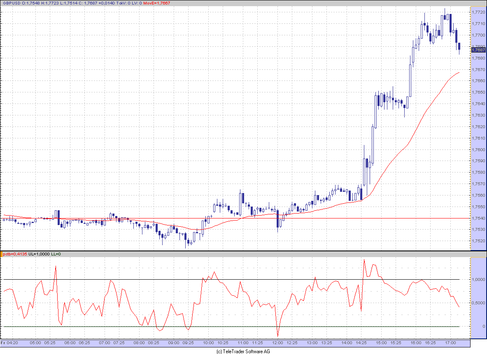Click price axis label 1,7710
The height and width of the screenshot is (354, 487).
pyautogui.click(x=478, y=23)
